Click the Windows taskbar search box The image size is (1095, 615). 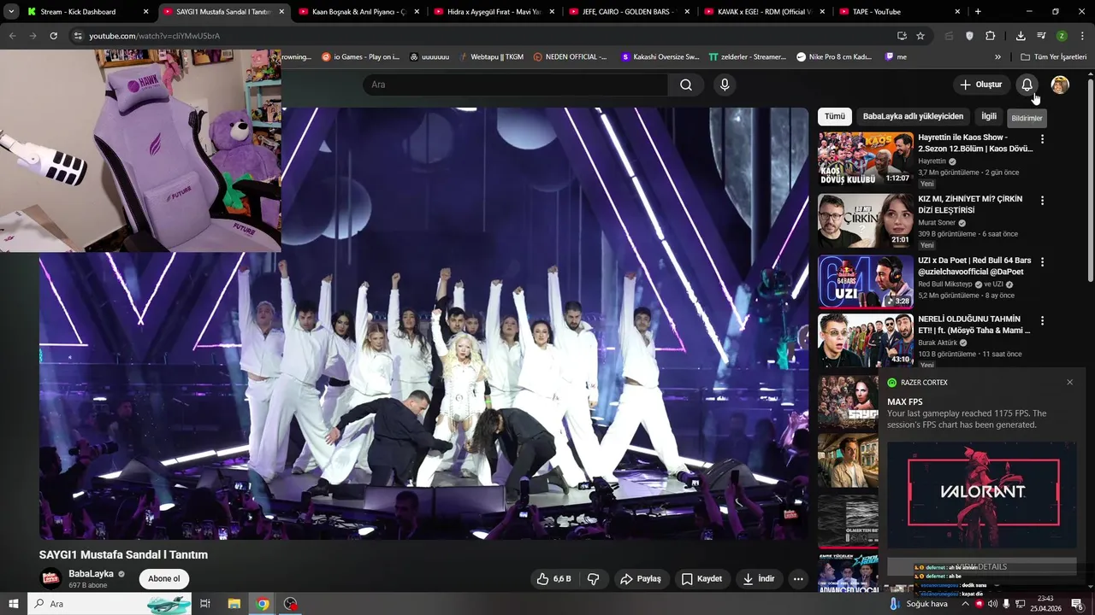click(111, 604)
